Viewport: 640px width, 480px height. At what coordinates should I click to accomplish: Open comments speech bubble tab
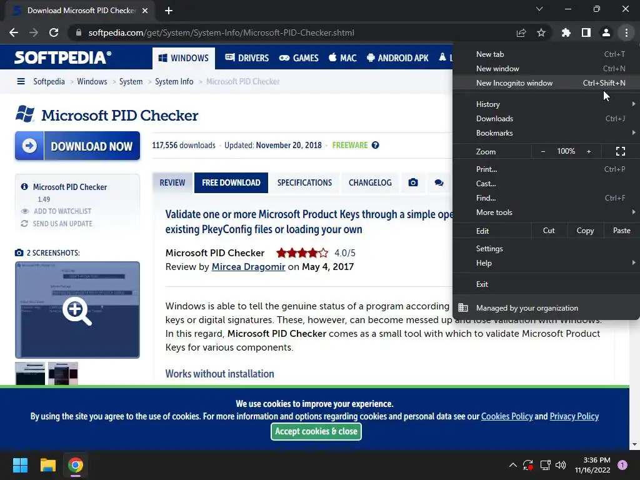click(x=439, y=182)
